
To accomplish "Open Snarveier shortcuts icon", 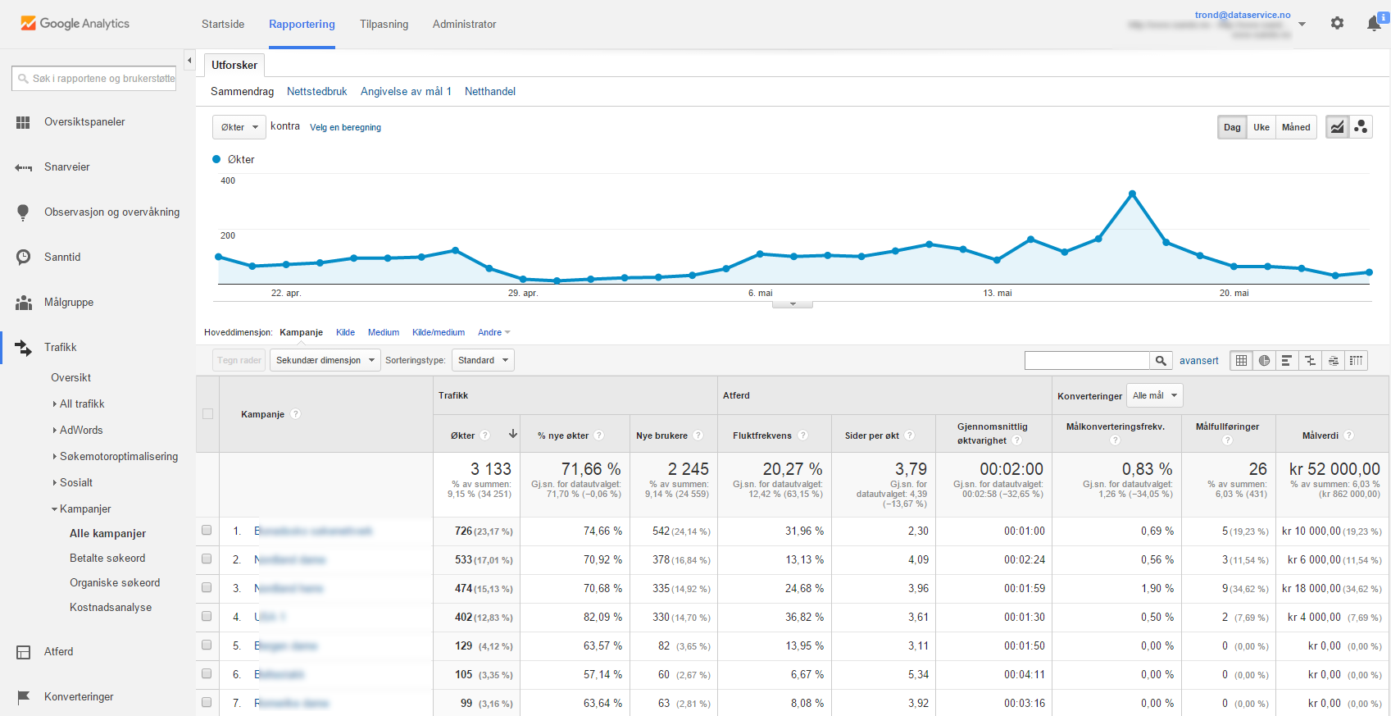I will [23, 167].
